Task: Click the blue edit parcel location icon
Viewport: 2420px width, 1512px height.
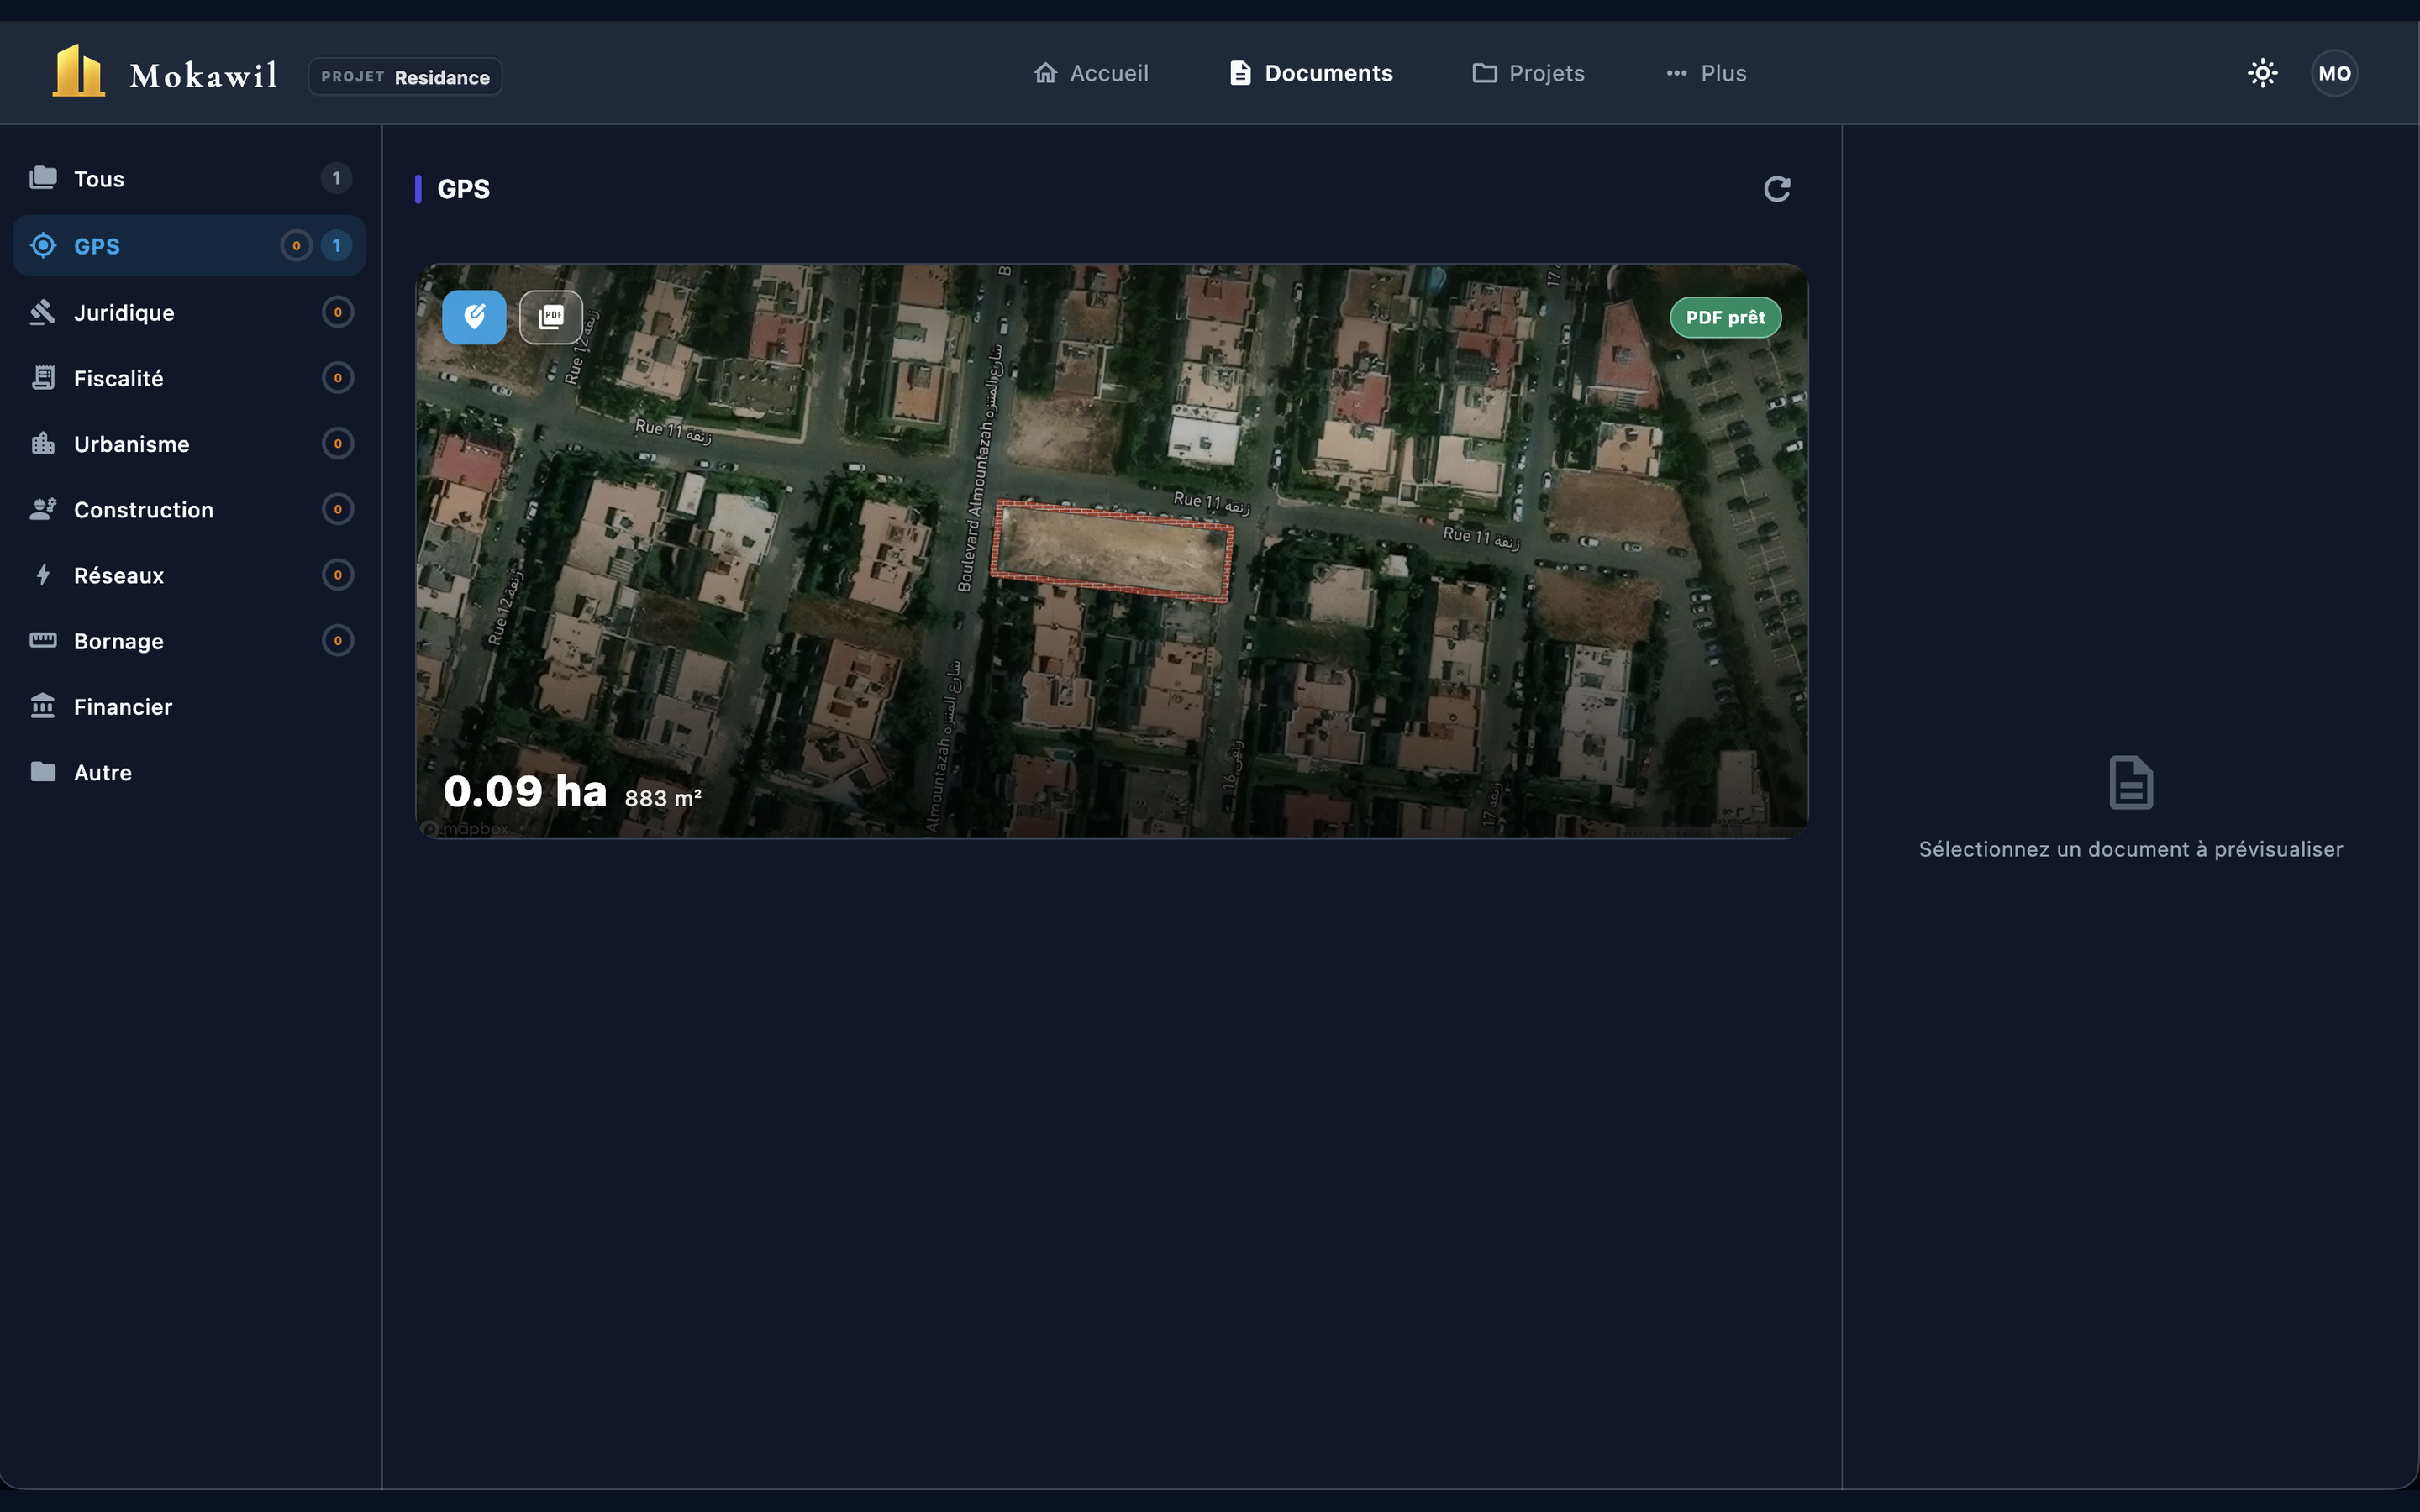Action: click(474, 317)
